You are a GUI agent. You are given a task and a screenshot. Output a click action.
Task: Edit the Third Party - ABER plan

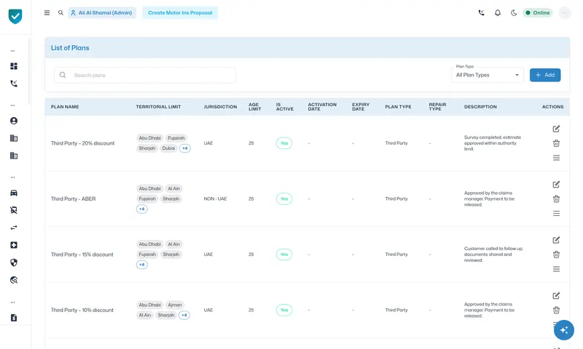click(556, 185)
